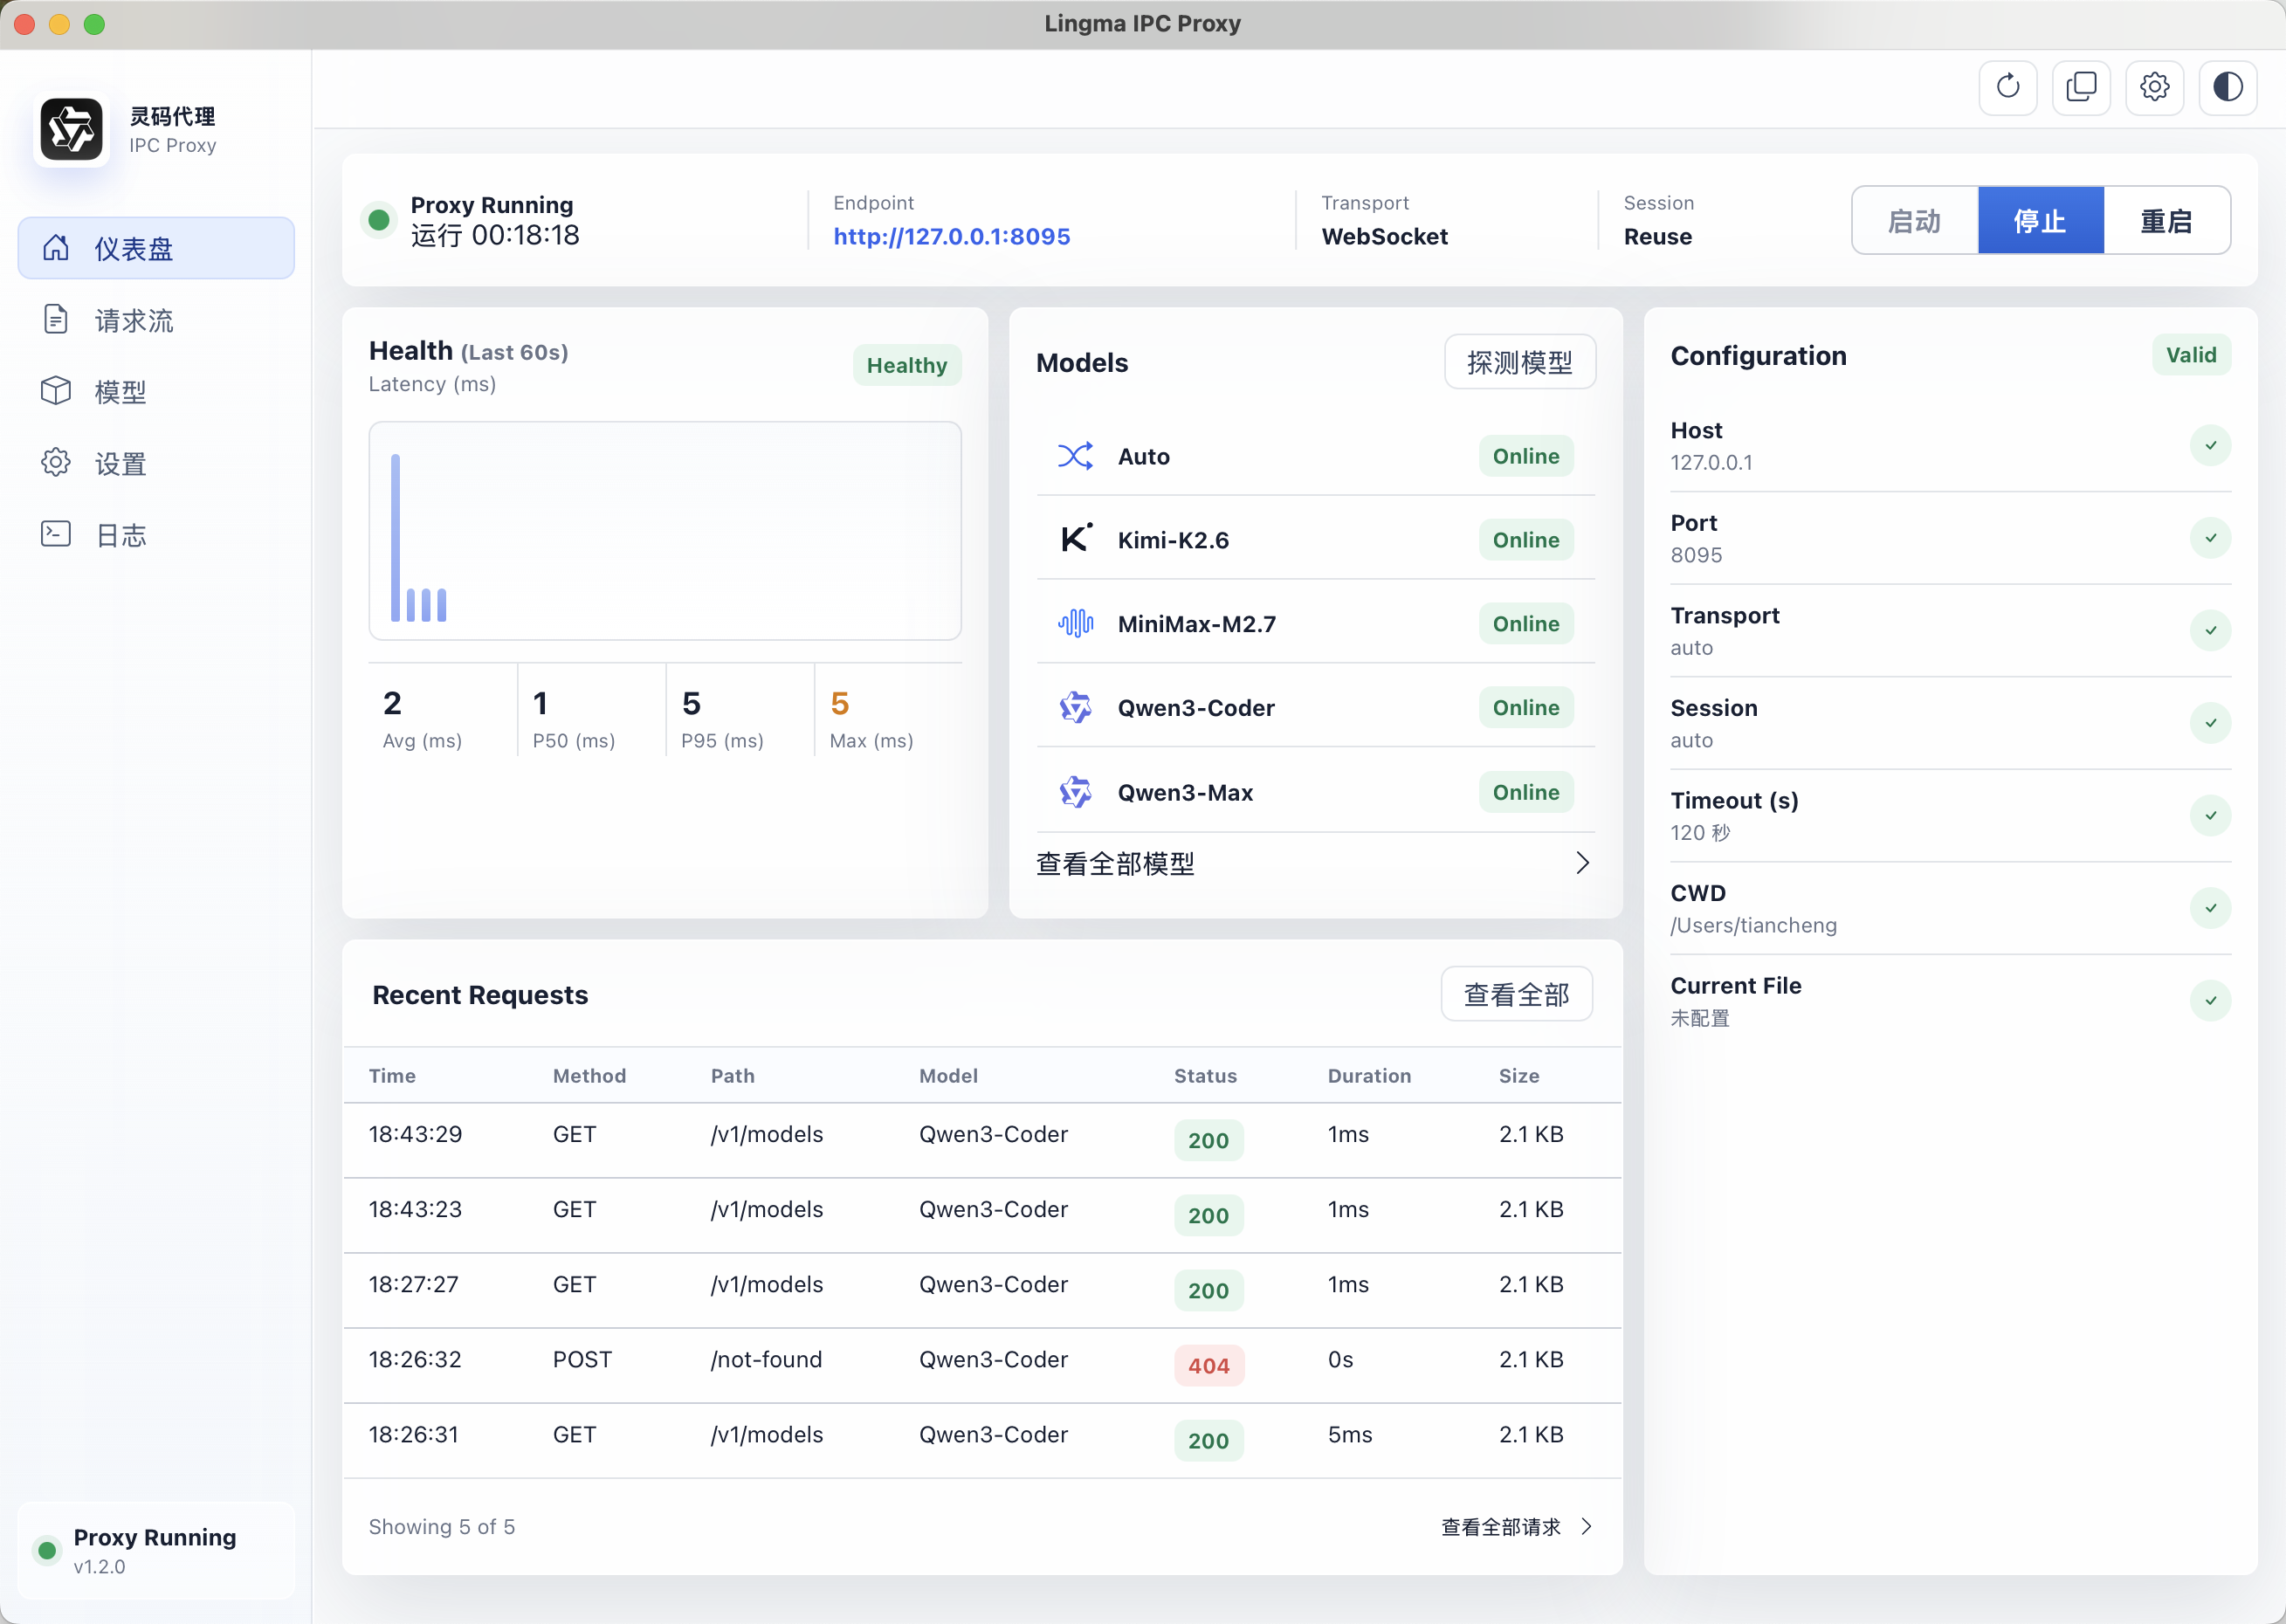Click the 200 status badge at 18:43:29
Image resolution: width=2286 pixels, height=1624 pixels.
[1208, 1140]
